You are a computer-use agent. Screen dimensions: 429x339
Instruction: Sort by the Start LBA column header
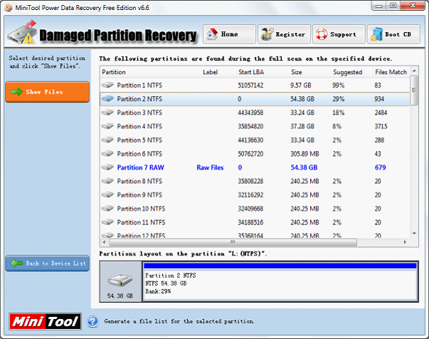coord(263,72)
